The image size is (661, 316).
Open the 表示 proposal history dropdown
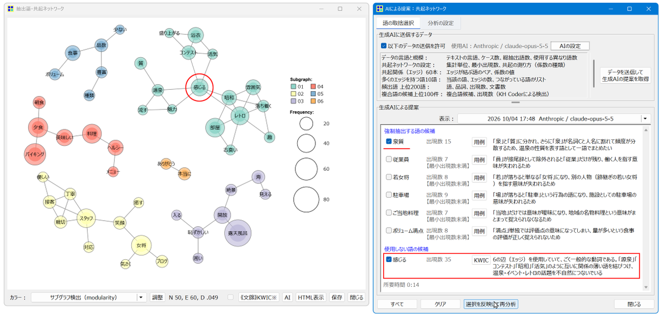pyautogui.click(x=554, y=119)
